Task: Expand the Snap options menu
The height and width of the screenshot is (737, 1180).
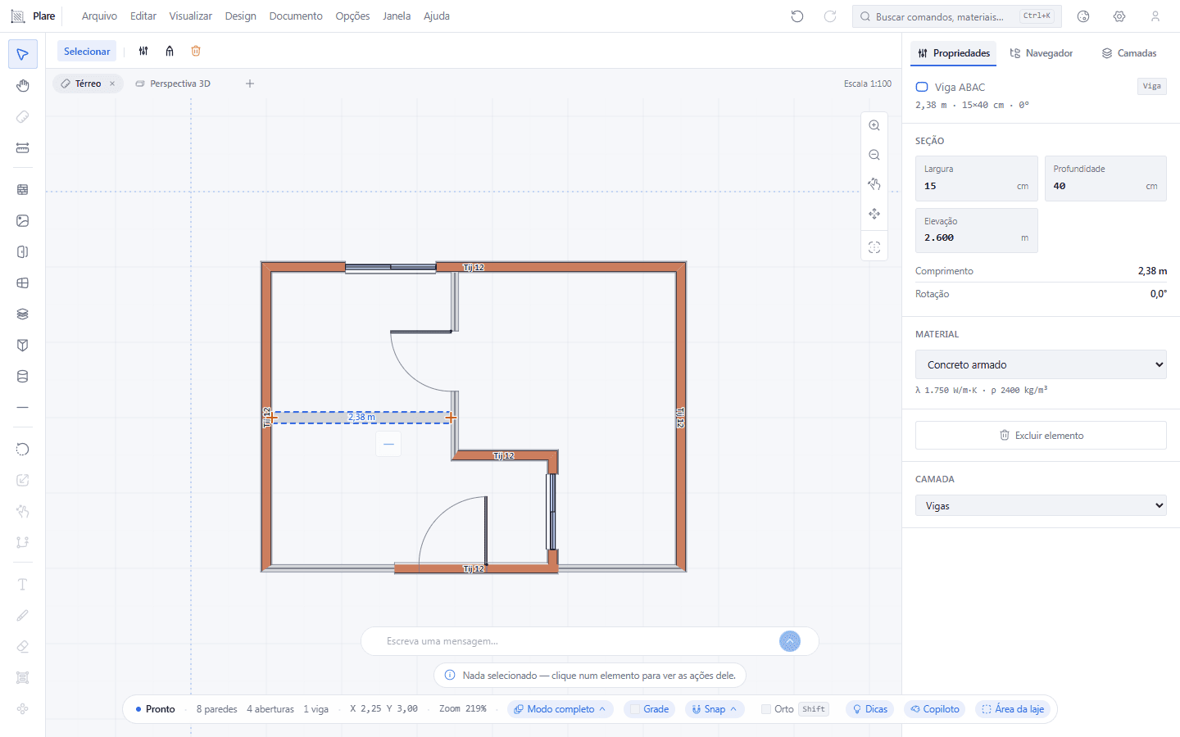Action: [x=715, y=709]
